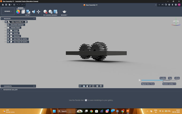
Task: Resume in-canvas render with play button
Action: 140,80
